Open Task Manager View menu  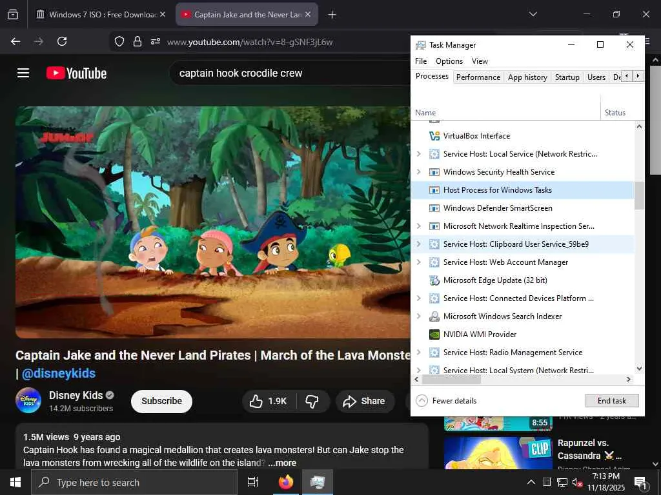click(480, 61)
